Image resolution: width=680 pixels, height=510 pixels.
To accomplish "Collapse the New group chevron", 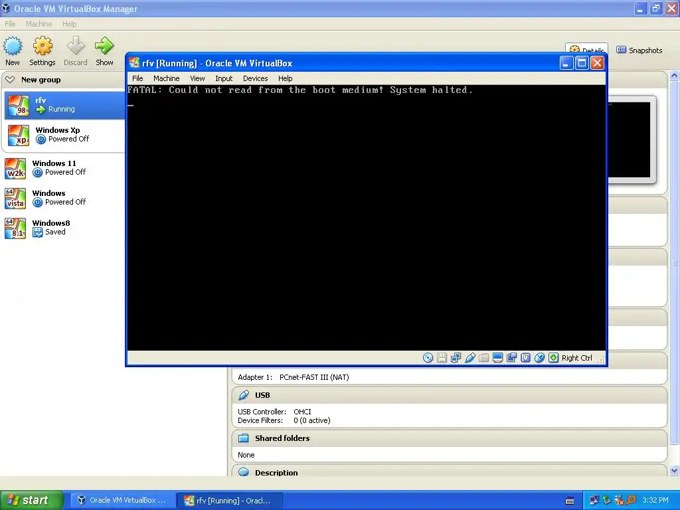I will [x=10, y=80].
